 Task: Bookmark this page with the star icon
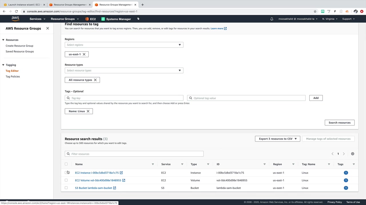pos(315,11)
